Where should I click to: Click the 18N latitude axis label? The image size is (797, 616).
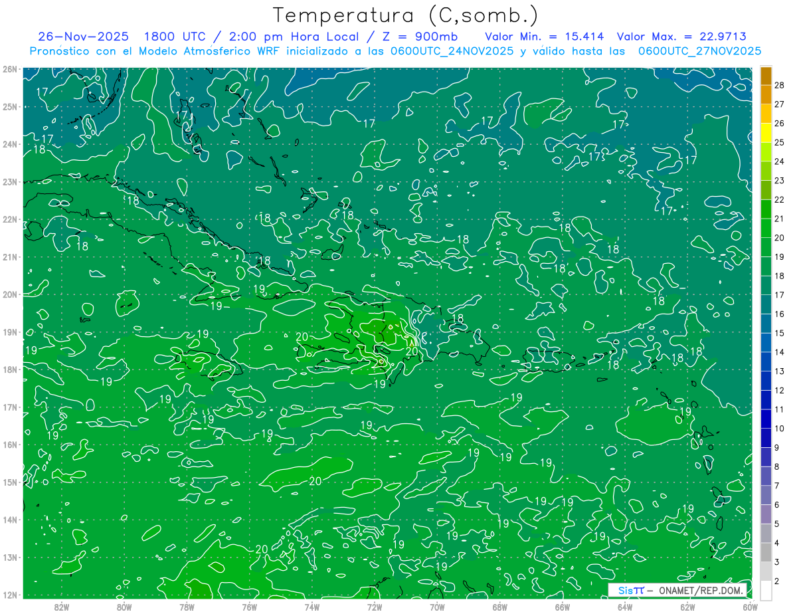[x=9, y=369]
